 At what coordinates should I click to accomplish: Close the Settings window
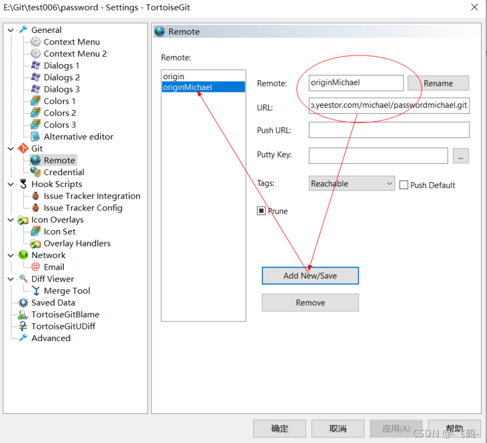click(474, 7)
